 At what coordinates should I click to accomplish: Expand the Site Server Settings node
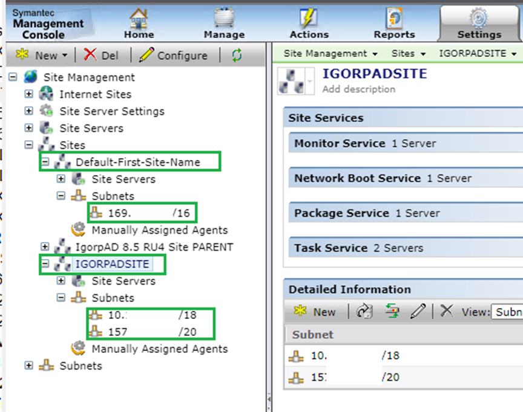point(28,111)
